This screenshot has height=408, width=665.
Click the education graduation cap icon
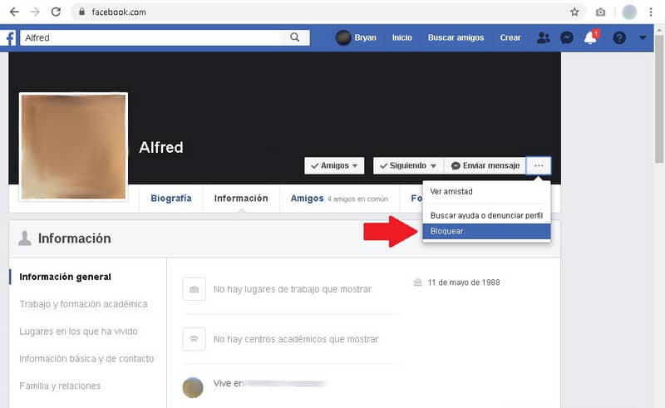195,339
